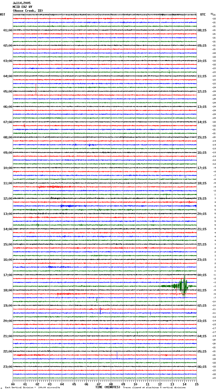
Task: Select the station code MCID EHZ WY
Action: (x=22, y=7)
